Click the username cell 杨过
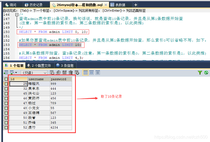The image size is (210, 142). pyautogui.click(x=39, y=103)
